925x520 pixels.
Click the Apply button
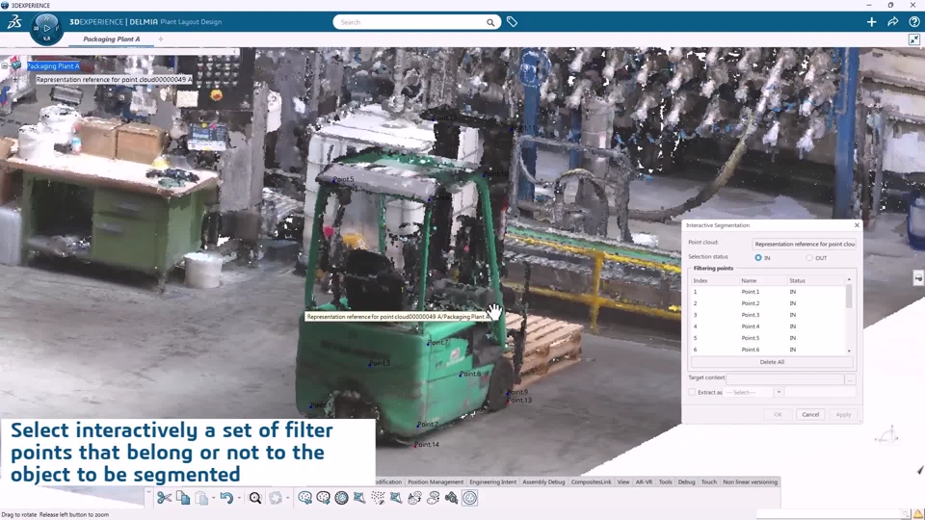[843, 414]
